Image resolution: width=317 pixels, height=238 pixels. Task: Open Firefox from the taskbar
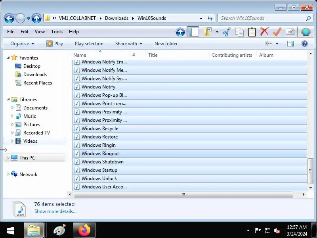pos(84,230)
